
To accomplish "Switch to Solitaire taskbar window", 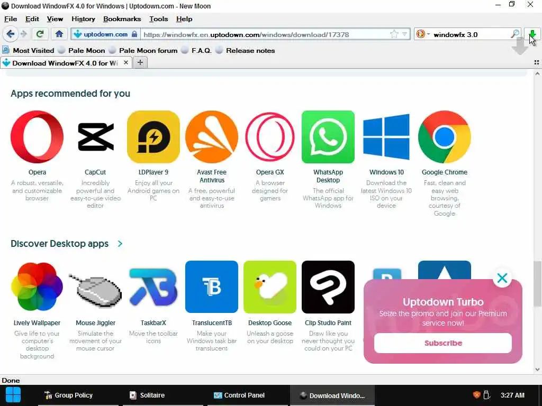I will [163, 395].
